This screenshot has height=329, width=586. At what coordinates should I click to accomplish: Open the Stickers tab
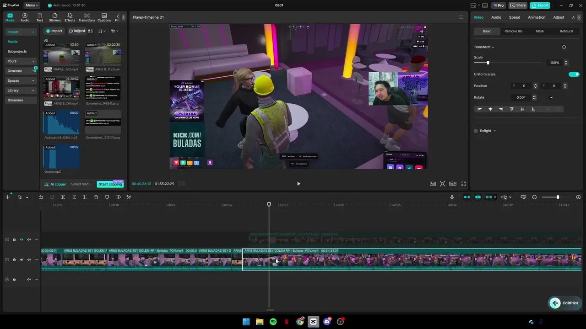click(55, 17)
